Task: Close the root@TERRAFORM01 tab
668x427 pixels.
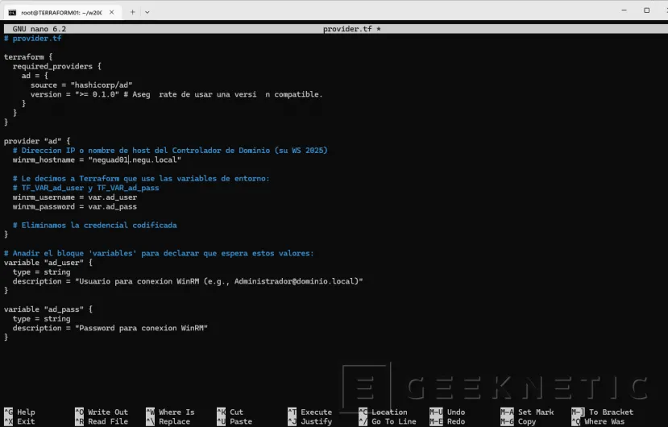Action: coord(112,12)
